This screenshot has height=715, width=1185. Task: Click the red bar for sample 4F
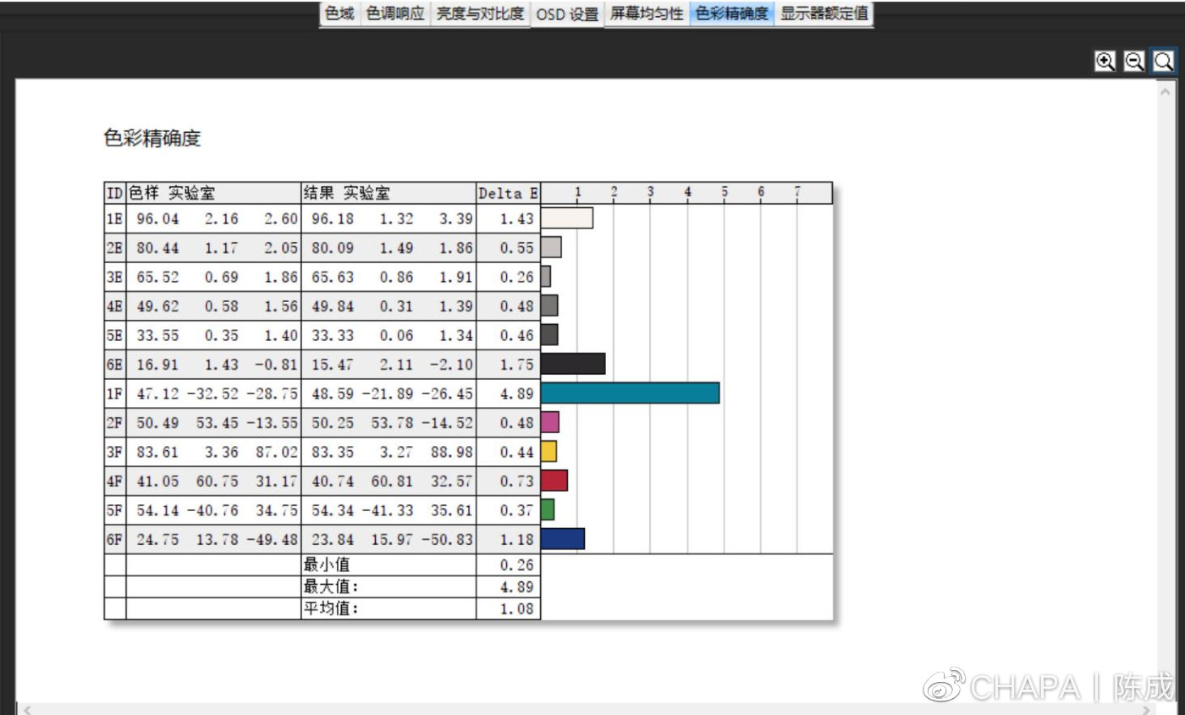[x=554, y=481]
